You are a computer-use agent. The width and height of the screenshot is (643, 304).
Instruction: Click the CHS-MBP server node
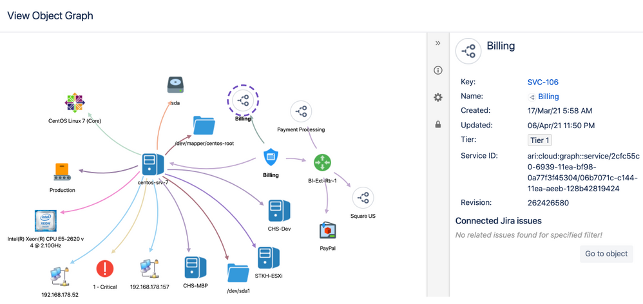[x=195, y=267]
